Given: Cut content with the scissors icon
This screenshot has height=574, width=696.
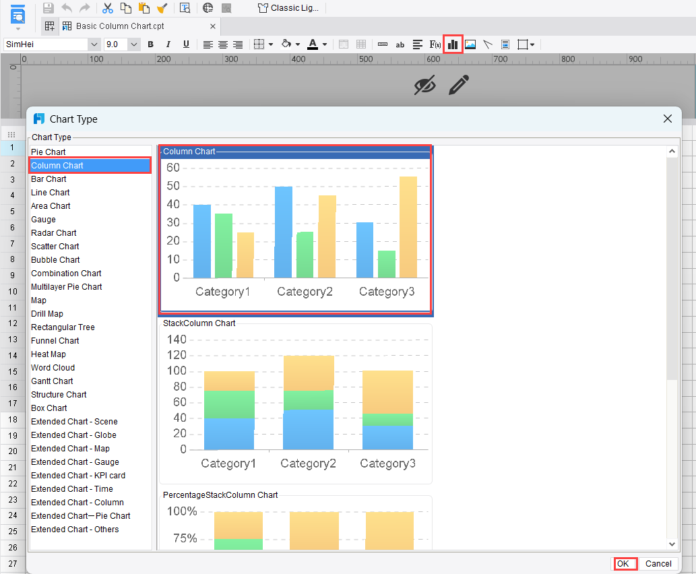Looking at the screenshot, I should pyautogui.click(x=106, y=8).
